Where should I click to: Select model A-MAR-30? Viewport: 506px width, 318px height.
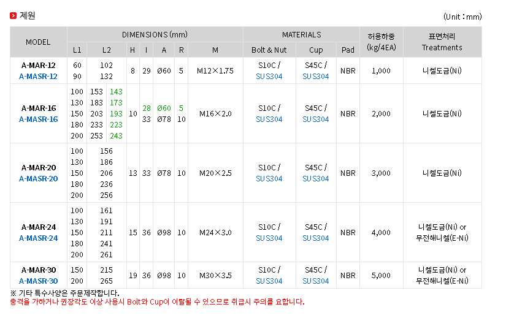point(39,270)
